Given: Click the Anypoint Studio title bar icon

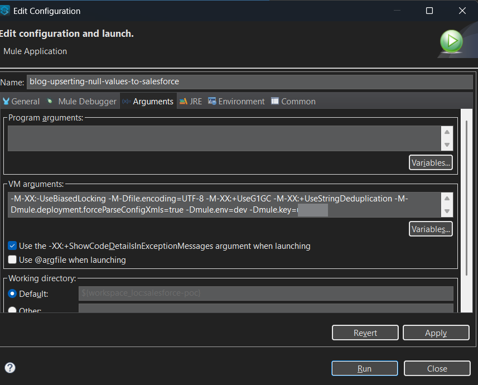Looking at the screenshot, I should (x=6, y=11).
